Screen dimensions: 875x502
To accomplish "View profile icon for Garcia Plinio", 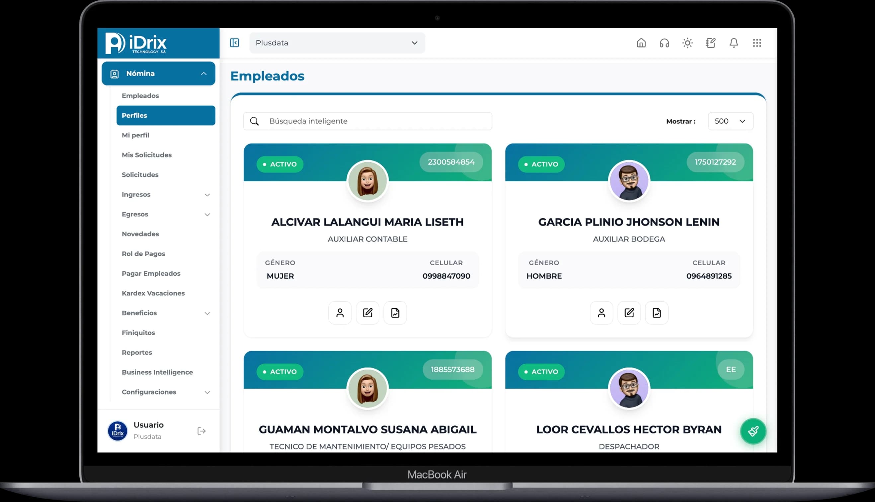I will coord(601,313).
